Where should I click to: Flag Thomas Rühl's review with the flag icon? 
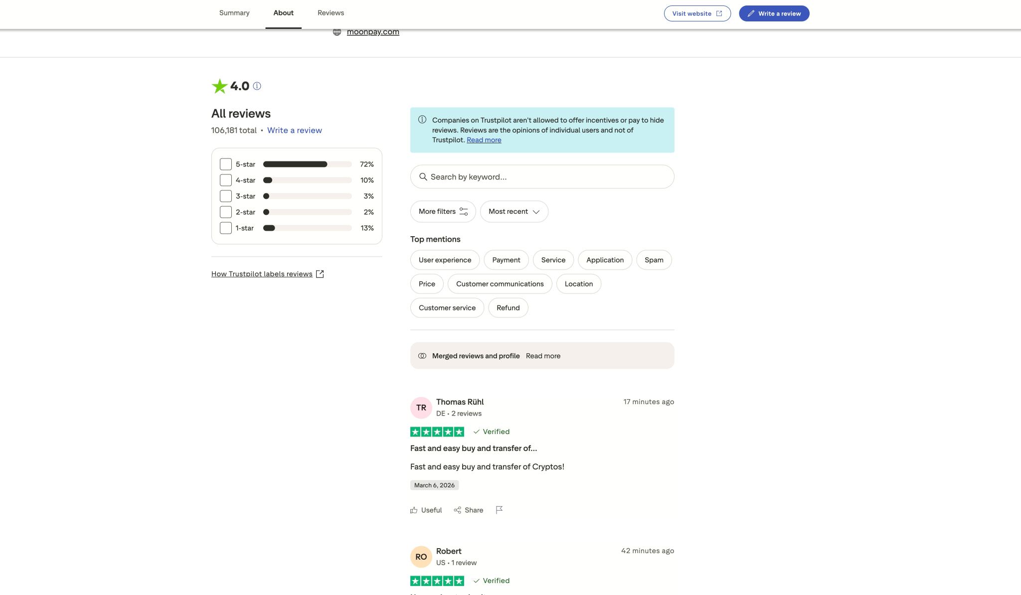click(x=499, y=510)
